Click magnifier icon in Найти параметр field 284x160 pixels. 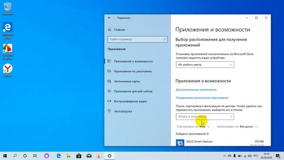click(165, 40)
